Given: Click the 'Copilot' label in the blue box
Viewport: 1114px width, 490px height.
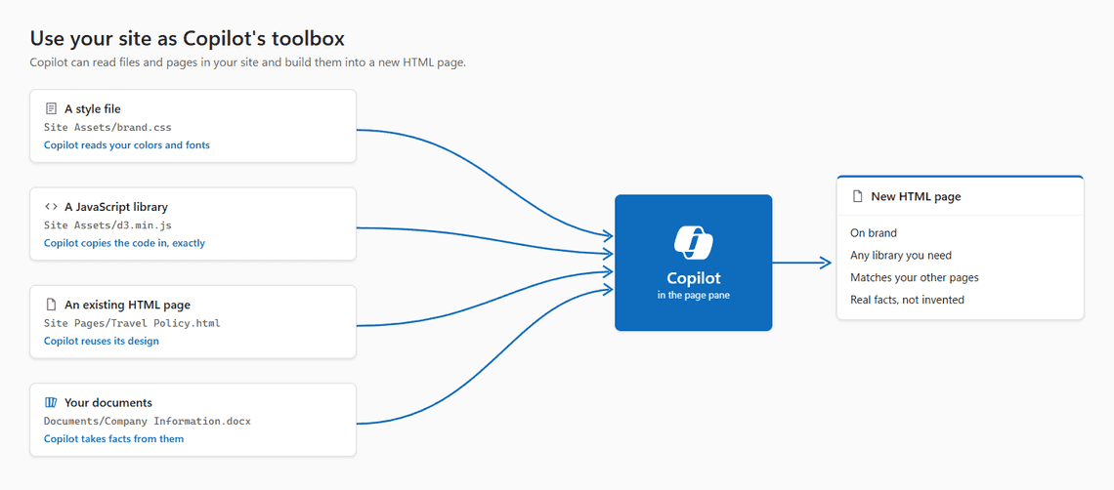Looking at the screenshot, I should point(694,278).
